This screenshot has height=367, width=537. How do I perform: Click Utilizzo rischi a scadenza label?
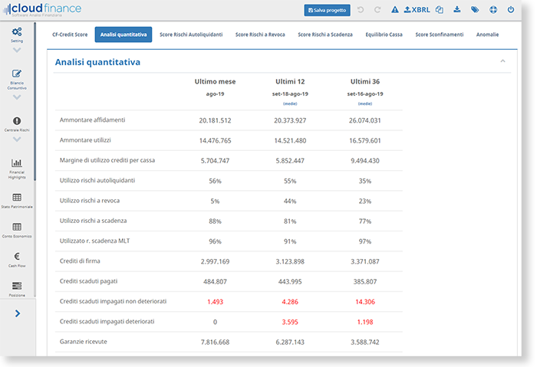(x=93, y=221)
